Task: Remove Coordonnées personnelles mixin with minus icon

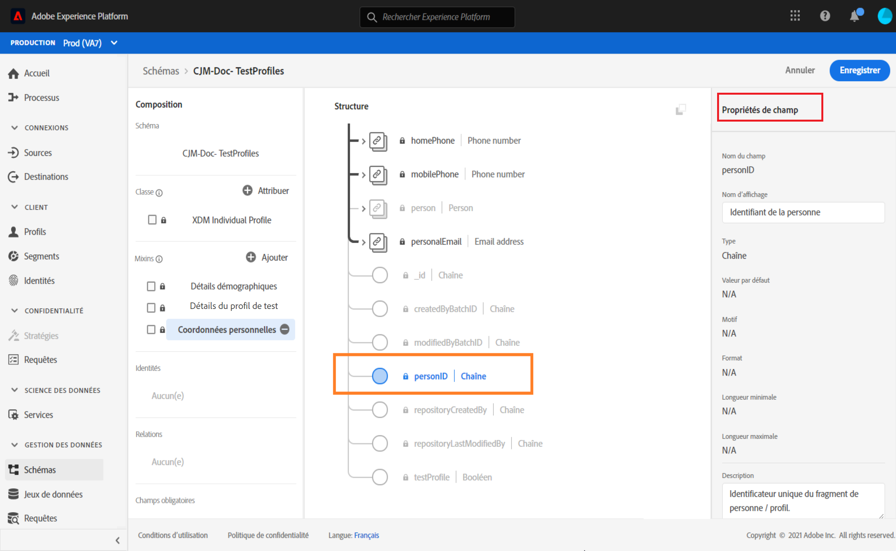Action: (285, 329)
